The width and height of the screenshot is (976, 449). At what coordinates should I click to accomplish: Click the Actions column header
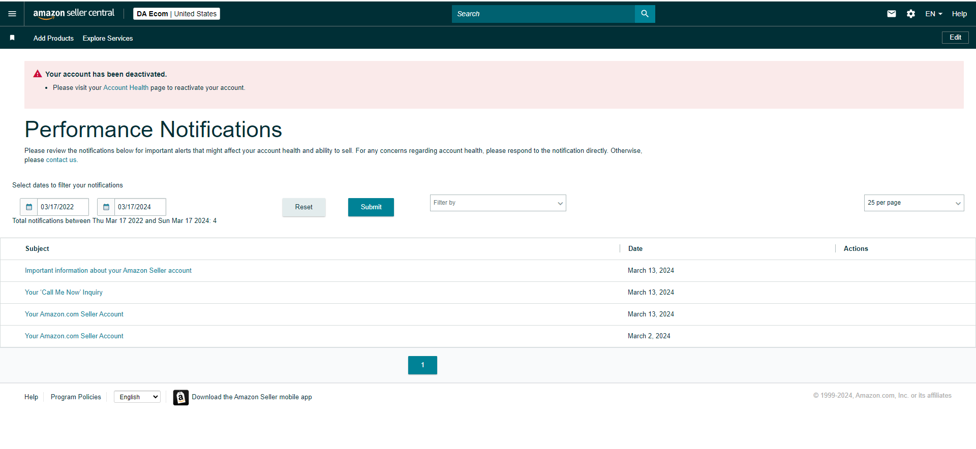click(856, 249)
